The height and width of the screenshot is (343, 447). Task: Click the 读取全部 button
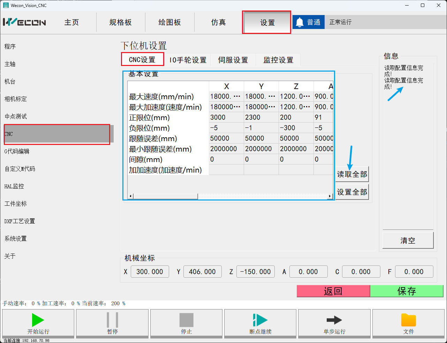352,174
